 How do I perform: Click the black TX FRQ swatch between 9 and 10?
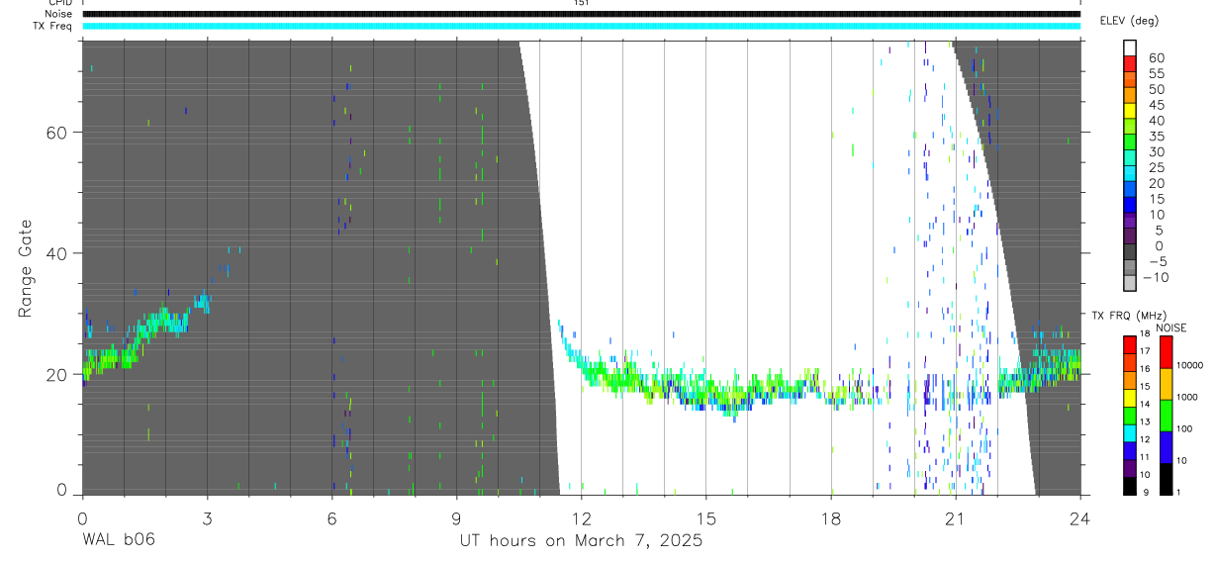(x=1130, y=485)
